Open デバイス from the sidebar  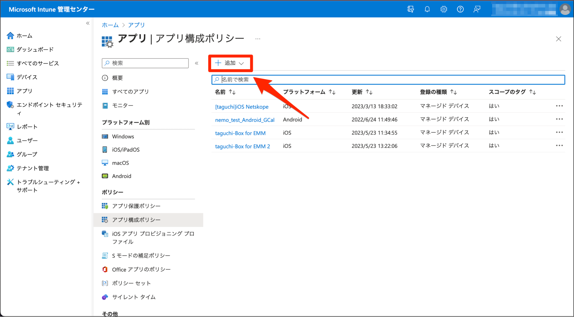click(x=27, y=77)
